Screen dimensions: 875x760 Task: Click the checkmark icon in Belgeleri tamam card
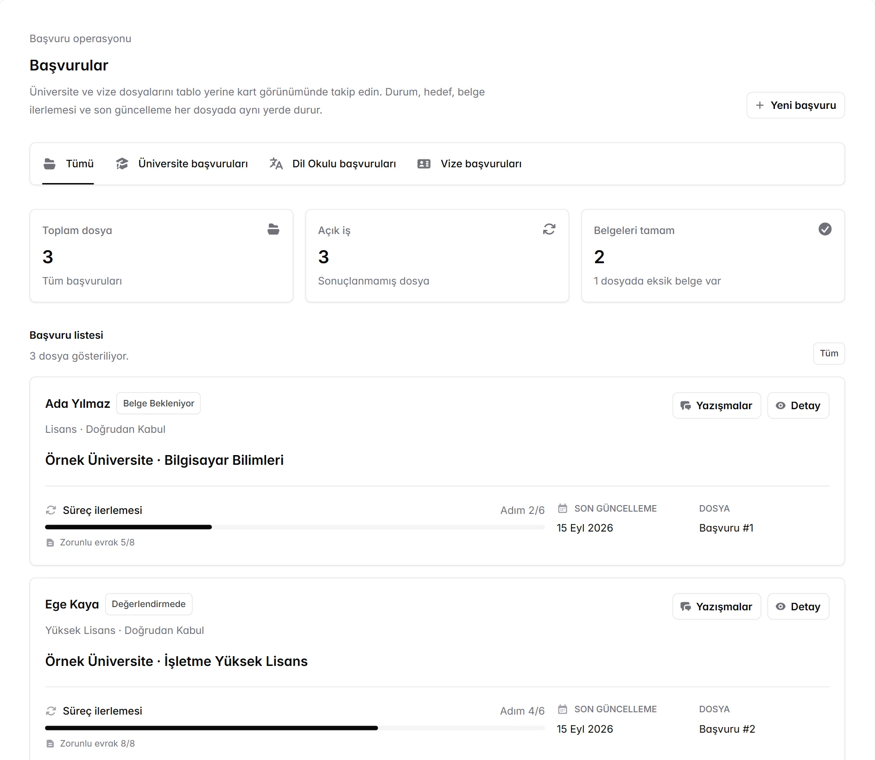click(825, 229)
